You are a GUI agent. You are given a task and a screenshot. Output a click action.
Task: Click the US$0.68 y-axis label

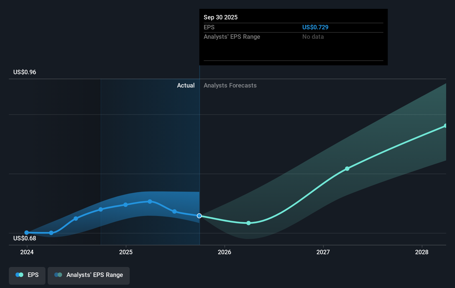pos(25,238)
